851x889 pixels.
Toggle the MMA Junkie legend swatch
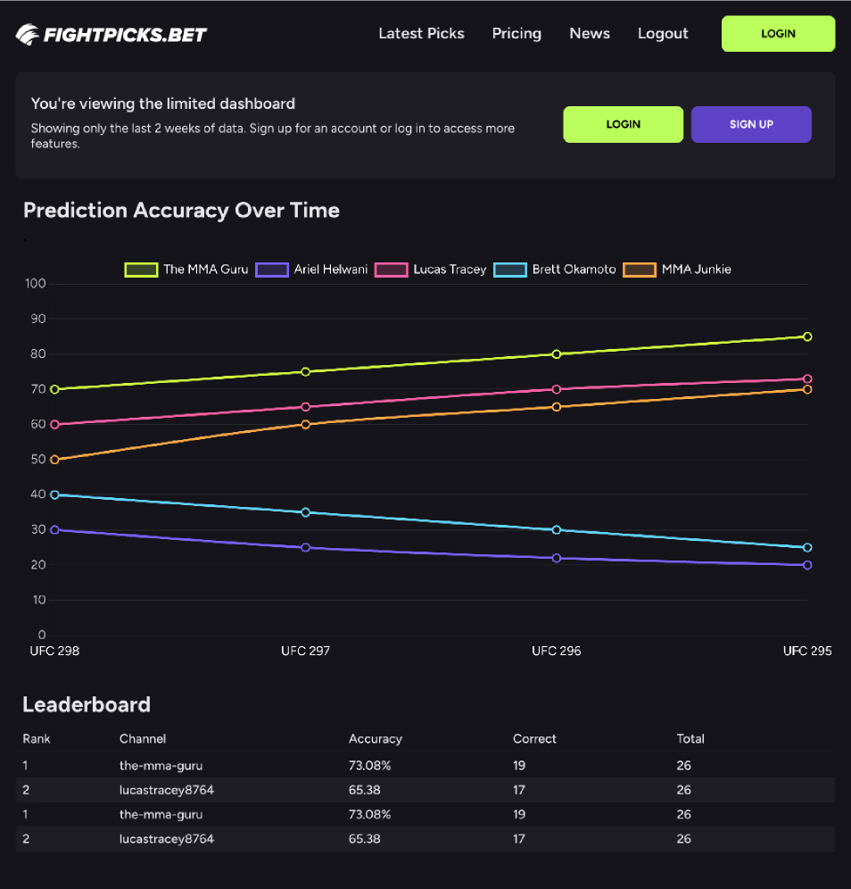pyautogui.click(x=640, y=270)
